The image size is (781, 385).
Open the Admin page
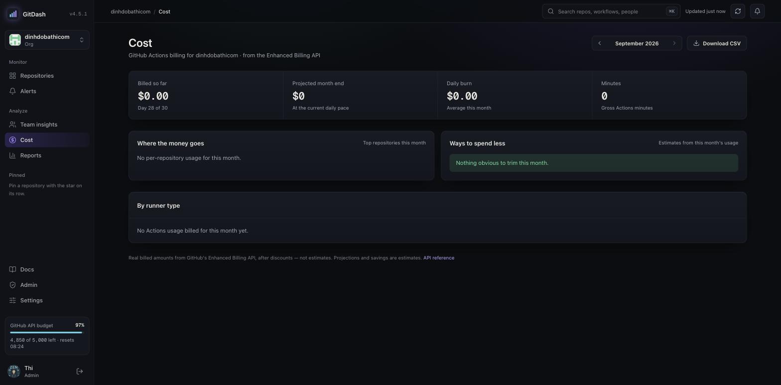47,285
